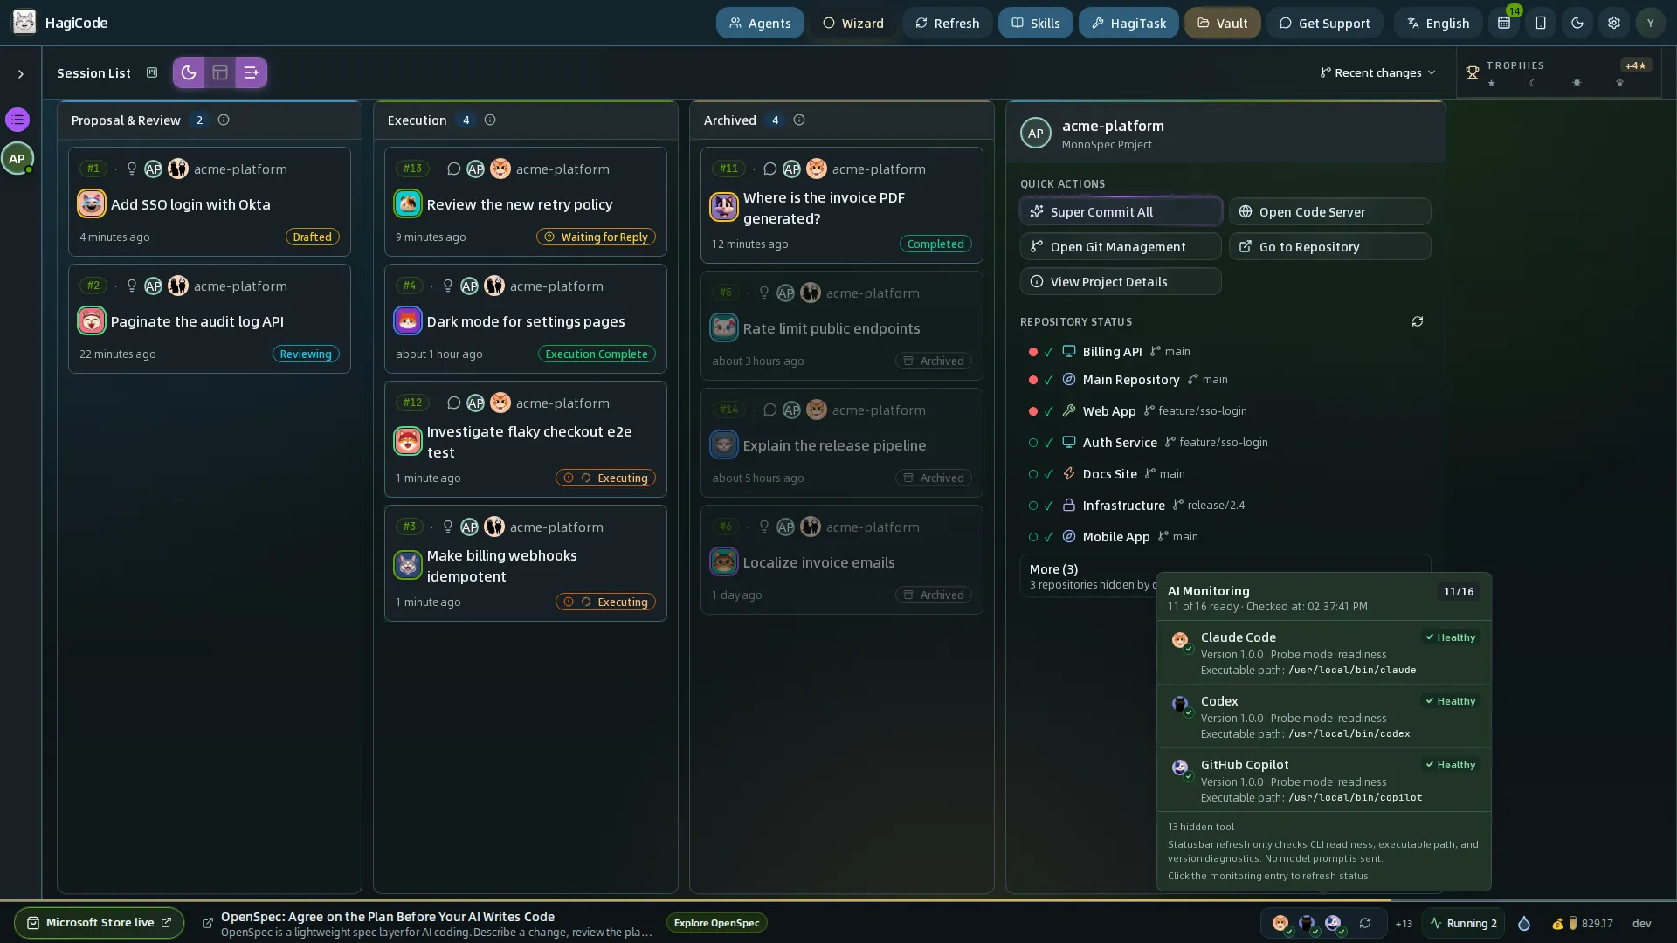
Task: Click Get Support
Action: [x=1325, y=23]
